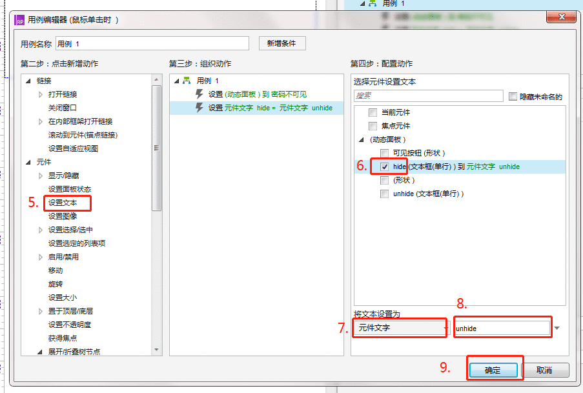Confirm with the 确定 button
Screen dimensions: 583x393
pyautogui.click(x=493, y=370)
